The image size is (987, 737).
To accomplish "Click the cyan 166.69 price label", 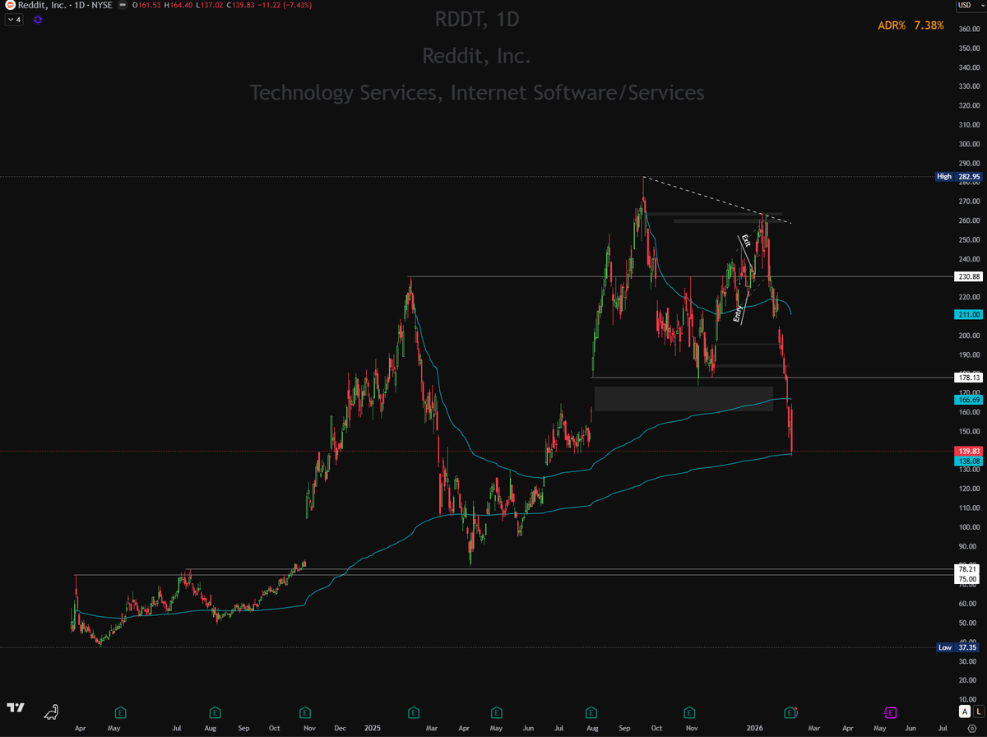I will tap(969, 400).
